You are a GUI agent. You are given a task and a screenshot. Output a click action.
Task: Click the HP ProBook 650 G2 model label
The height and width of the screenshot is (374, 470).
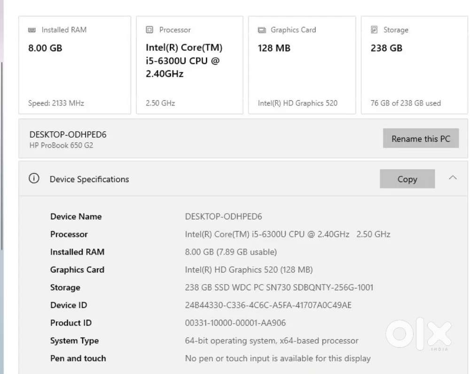point(61,145)
